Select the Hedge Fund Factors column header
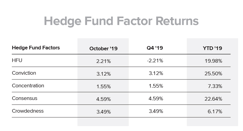The width and height of the screenshot is (243, 131). (x=36, y=48)
